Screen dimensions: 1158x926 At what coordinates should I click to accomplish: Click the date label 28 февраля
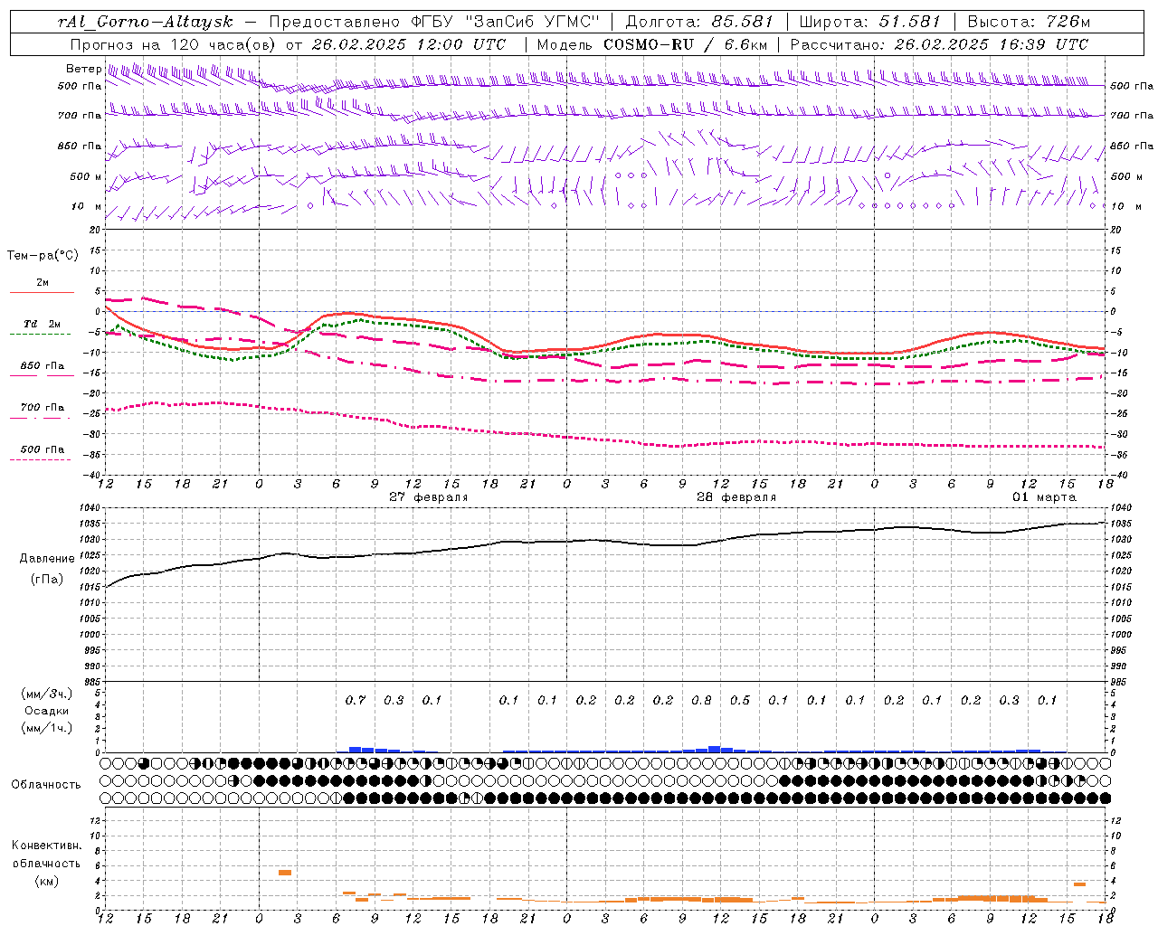tap(736, 497)
